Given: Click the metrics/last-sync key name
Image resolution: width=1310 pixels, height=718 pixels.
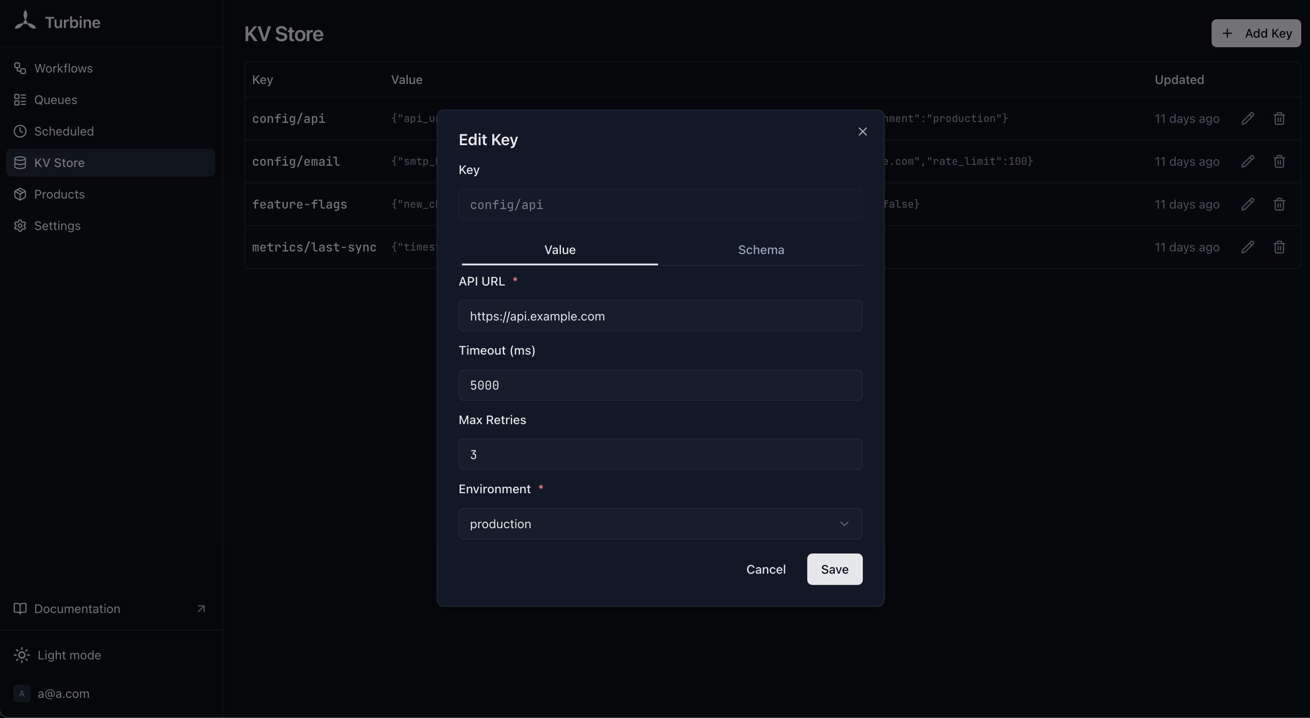Looking at the screenshot, I should 314,247.
